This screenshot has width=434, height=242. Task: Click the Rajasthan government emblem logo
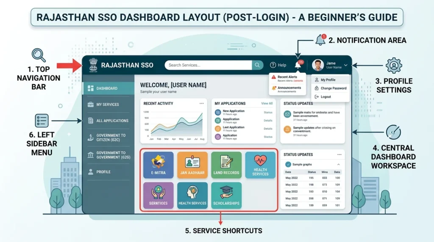coord(93,65)
